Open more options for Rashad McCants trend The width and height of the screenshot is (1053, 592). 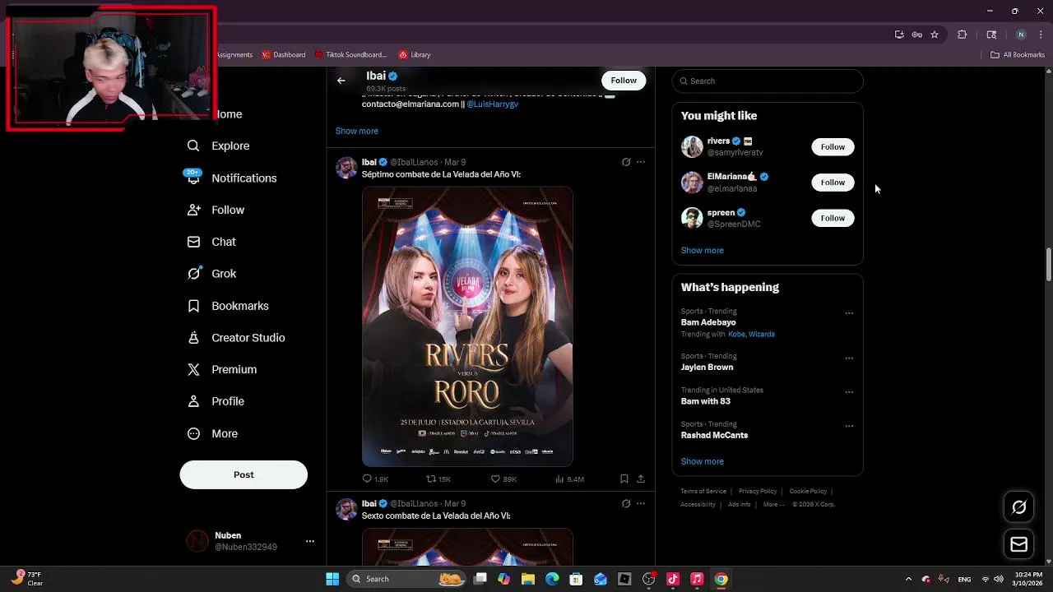[849, 427]
